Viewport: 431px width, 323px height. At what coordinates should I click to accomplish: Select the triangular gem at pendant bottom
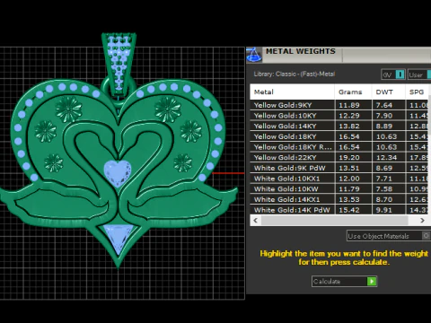(118, 239)
